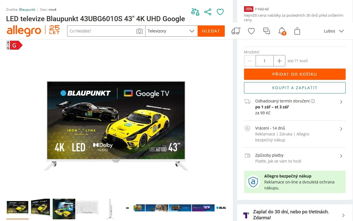
Task: Click the main TV product image
Action: point(116,126)
